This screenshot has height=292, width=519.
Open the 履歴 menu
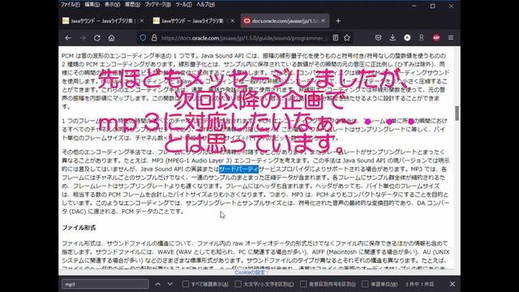click(132, 4)
